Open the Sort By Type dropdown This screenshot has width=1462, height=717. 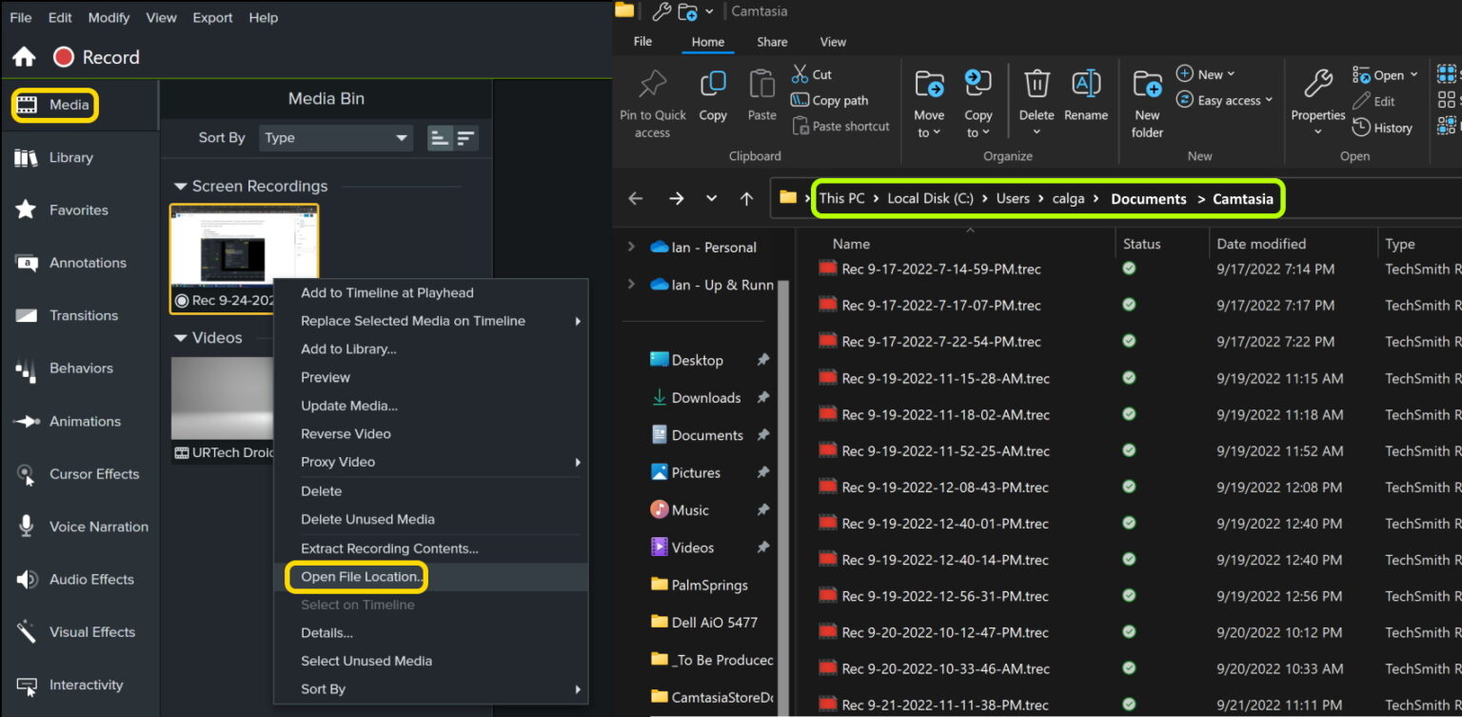tap(335, 137)
